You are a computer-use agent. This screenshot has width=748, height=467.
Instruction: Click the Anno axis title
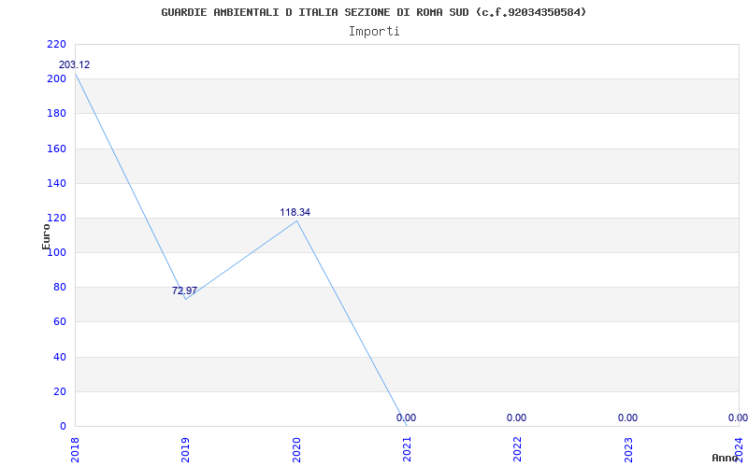coord(726,458)
